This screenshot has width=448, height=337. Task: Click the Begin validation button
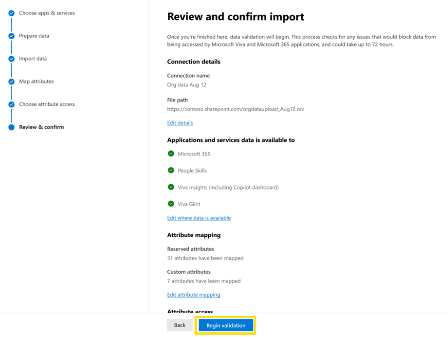[x=226, y=325]
